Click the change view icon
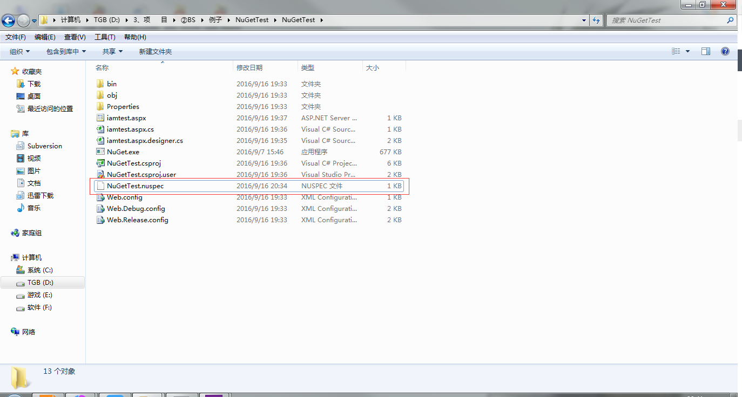The height and width of the screenshot is (397, 742). tap(676, 51)
